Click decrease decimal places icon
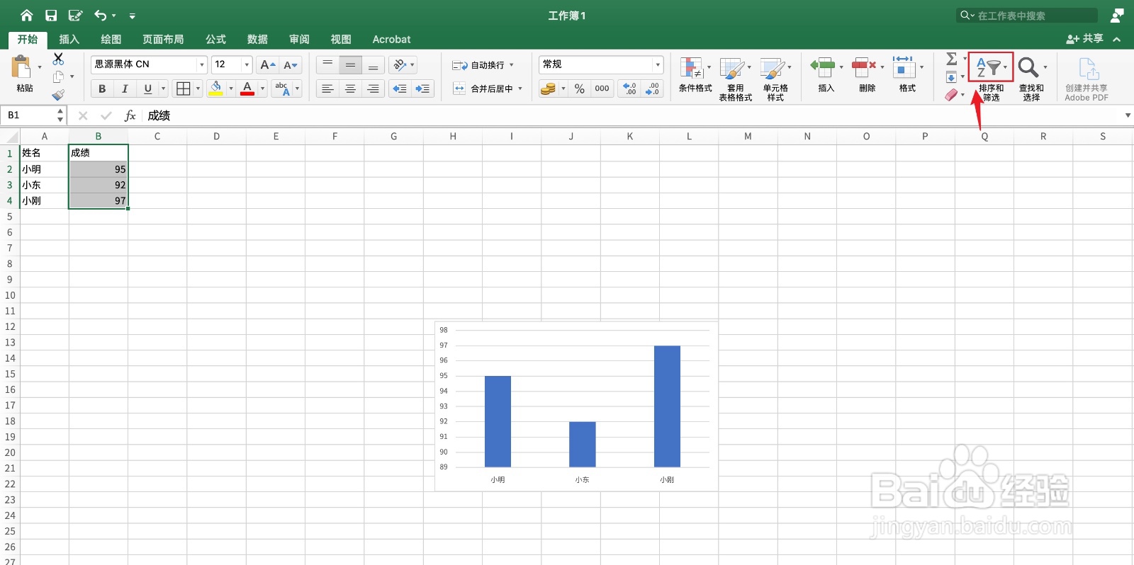 (x=652, y=89)
